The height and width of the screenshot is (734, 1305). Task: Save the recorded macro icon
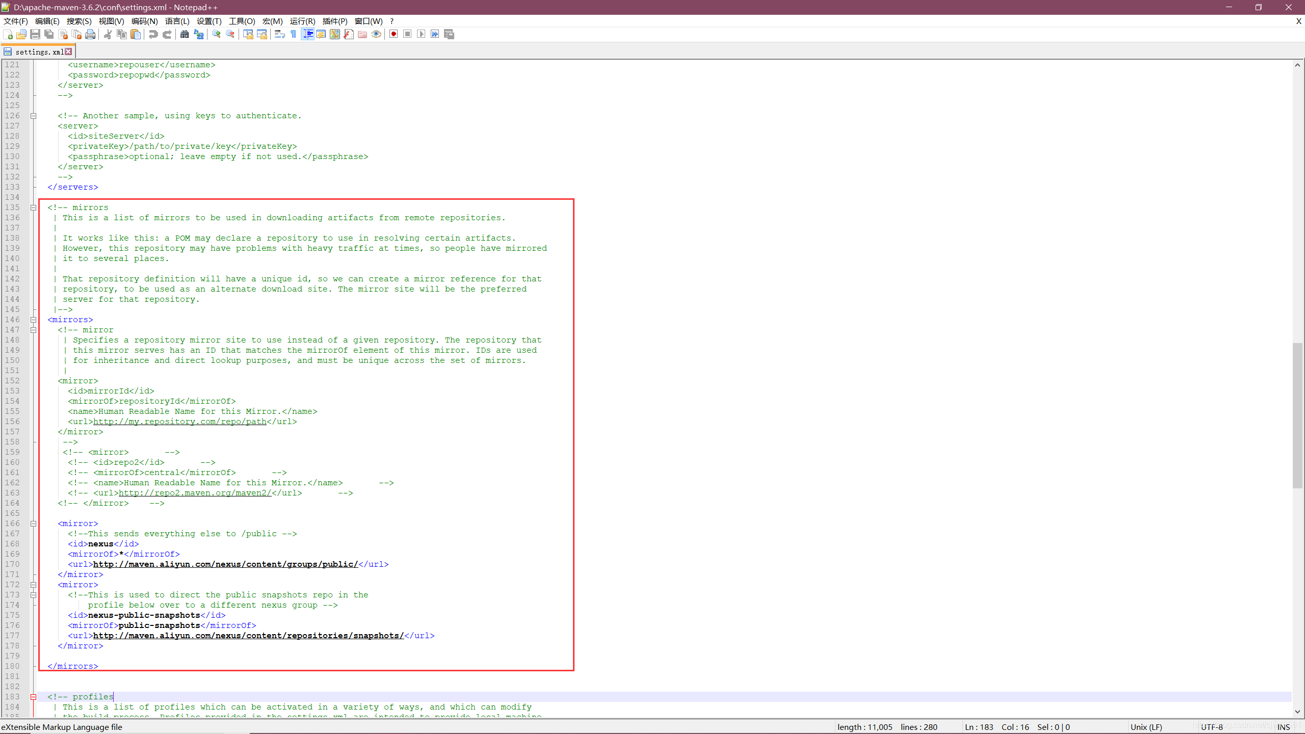pos(449,34)
